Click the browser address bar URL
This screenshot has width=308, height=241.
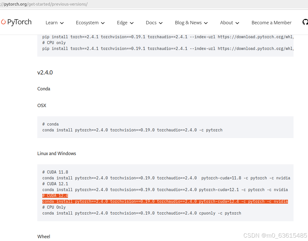[44, 4]
